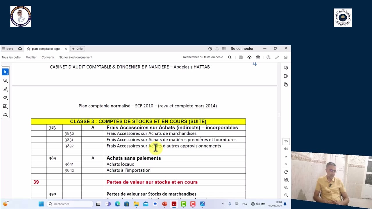This screenshot has height=209, width=372.
Task: Open the Windows Start button
Action: pos(41,204)
